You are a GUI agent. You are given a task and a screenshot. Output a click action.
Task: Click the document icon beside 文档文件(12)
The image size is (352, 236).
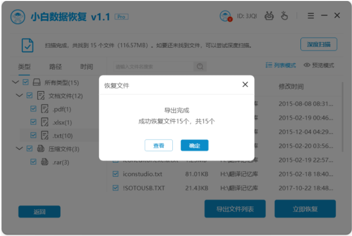click(40, 95)
